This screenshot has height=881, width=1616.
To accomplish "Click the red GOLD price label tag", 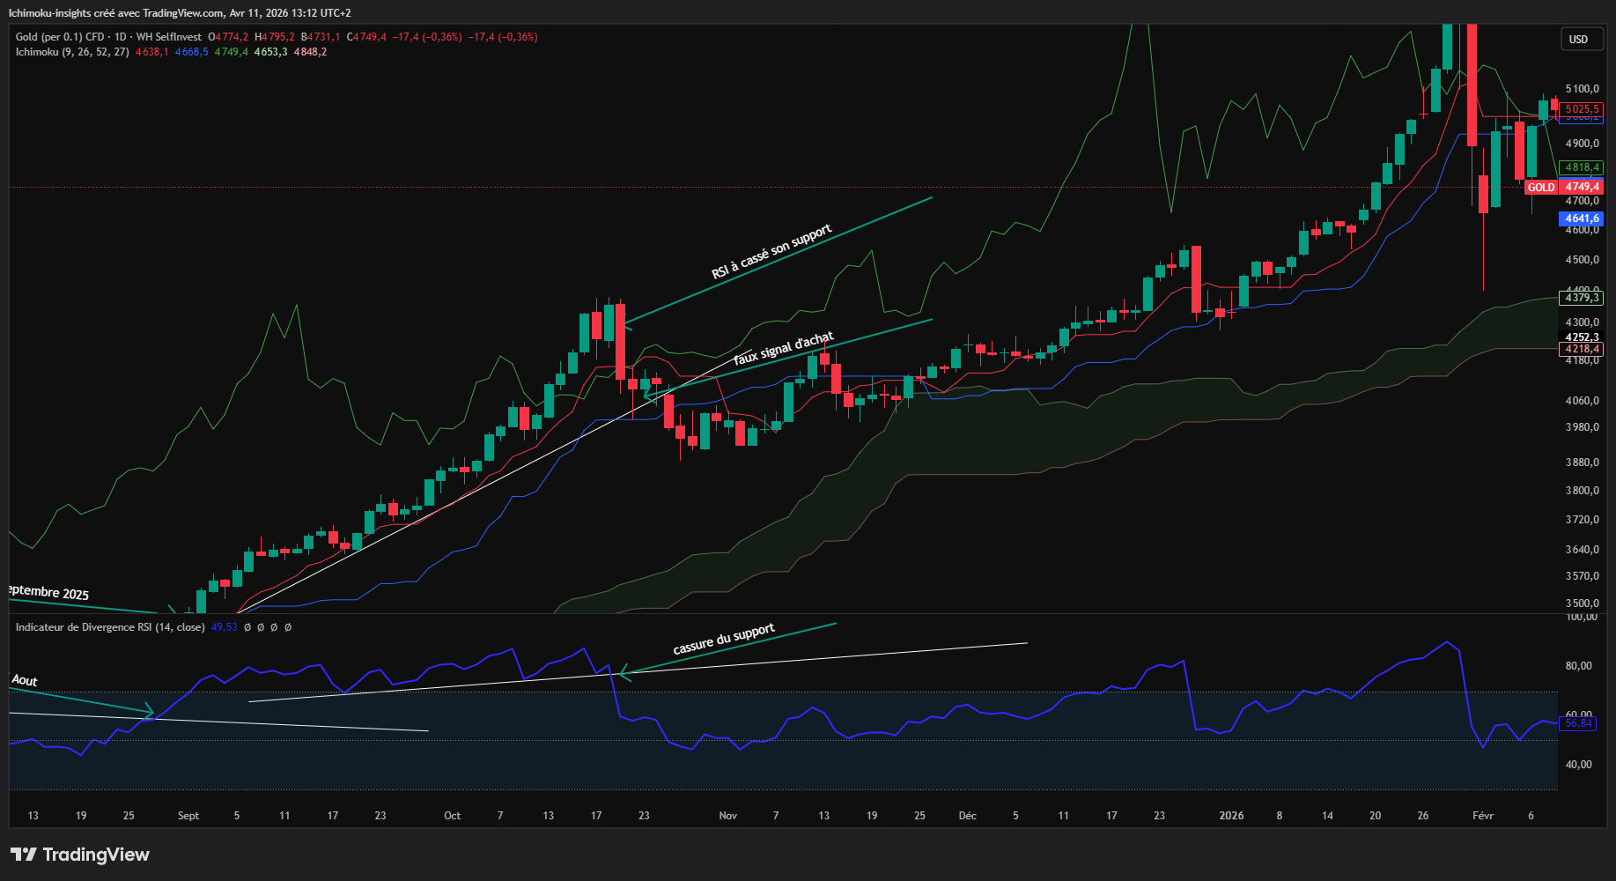I will [x=1540, y=187].
